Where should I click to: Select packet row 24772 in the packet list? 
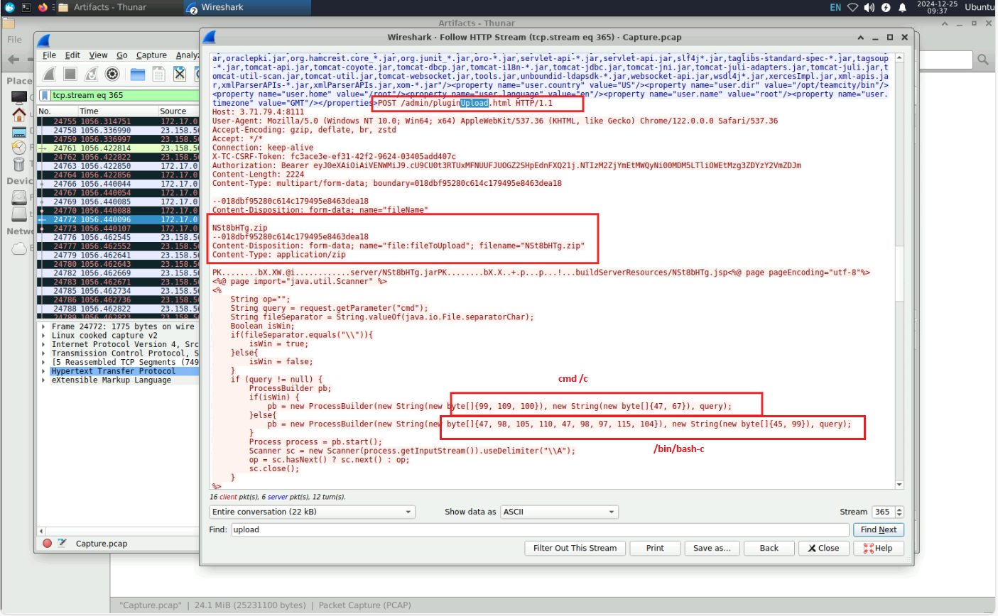(x=118, y=220)
